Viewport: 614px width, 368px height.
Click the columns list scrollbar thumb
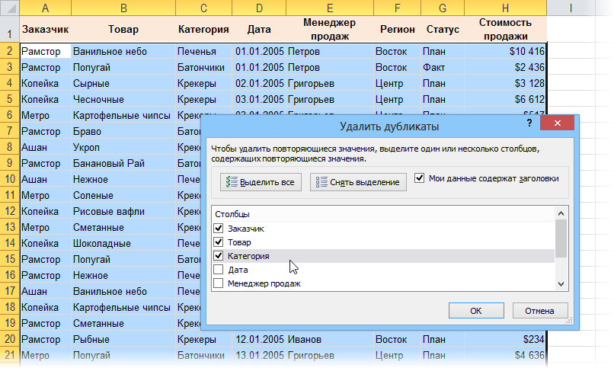click(x=561, y=238)
